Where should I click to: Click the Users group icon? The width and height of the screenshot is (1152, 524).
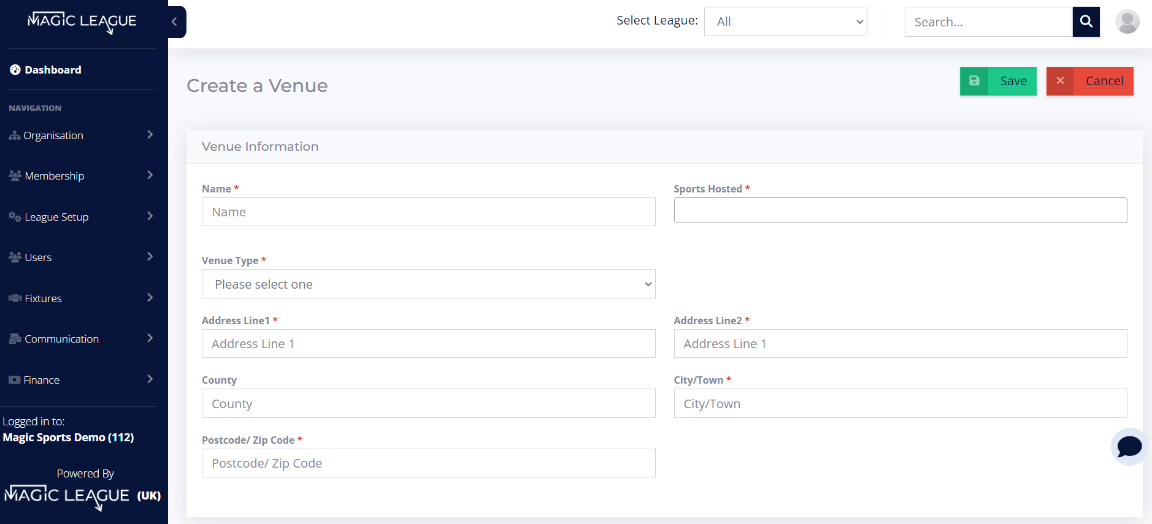point(15,257)
